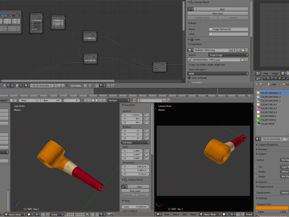Select the blue COLOR:DIAGONAL-1 material slot
Image resolution: width=289 pixels, height=217 pixels.
coord(273,101)
